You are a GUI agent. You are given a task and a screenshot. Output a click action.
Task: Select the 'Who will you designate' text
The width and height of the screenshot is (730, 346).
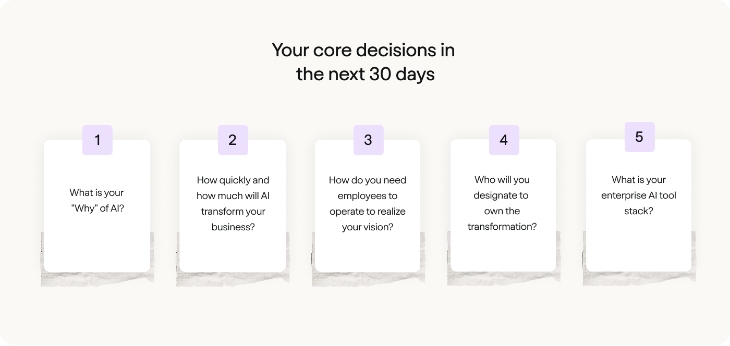click(x=502, y=203)
